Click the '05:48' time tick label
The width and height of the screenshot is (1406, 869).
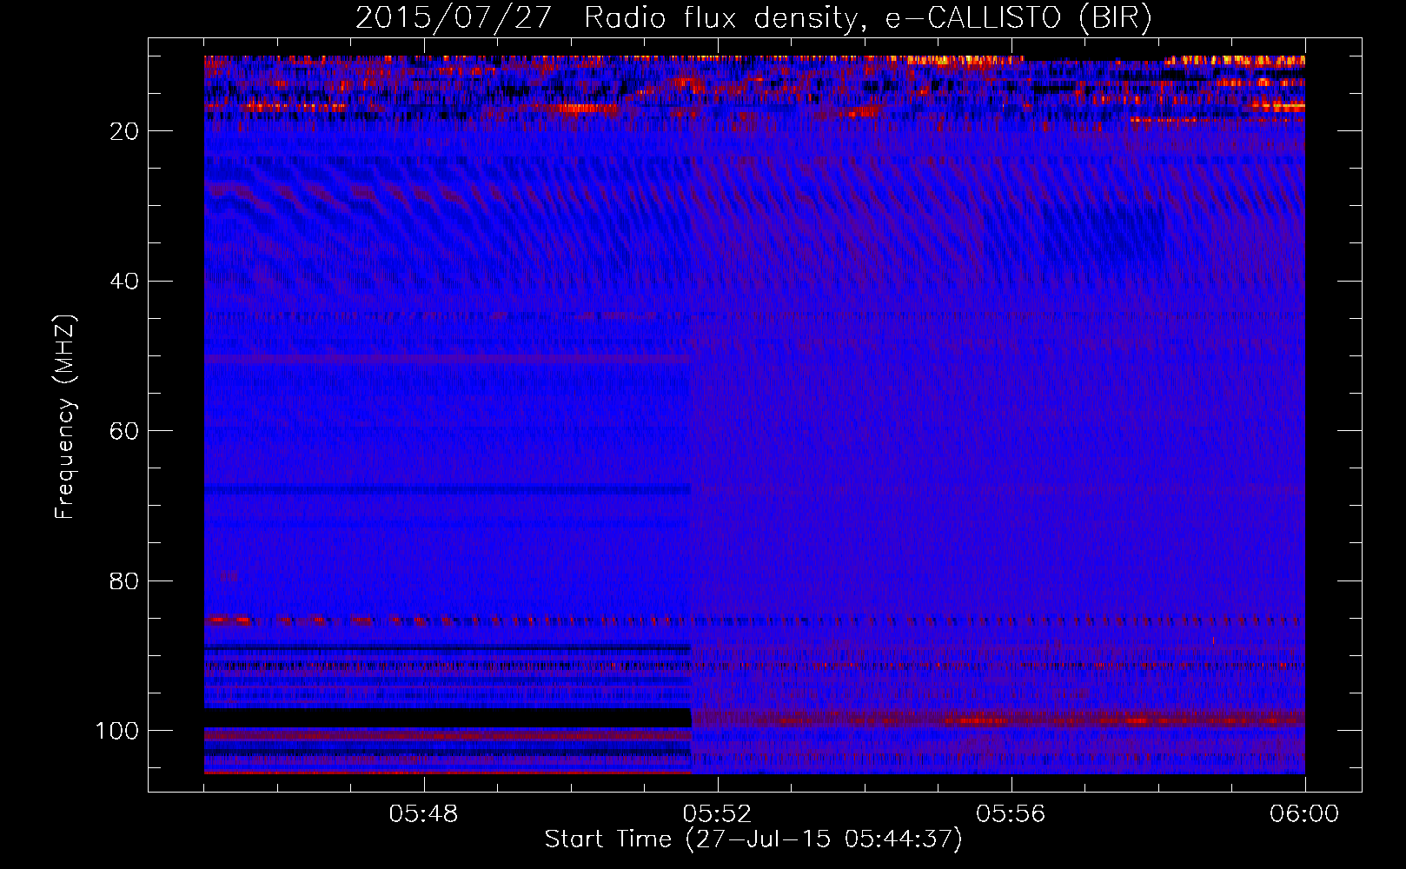pos(423,814)
